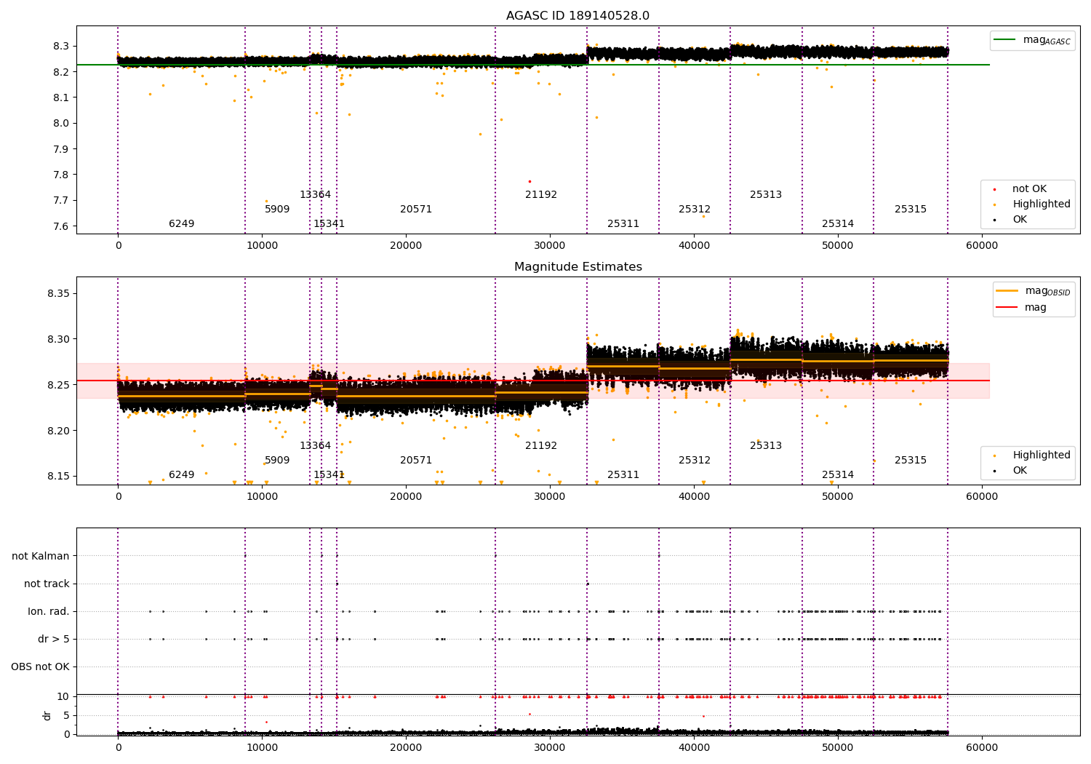Screen dimensions: 1091x764
Task: Click OBSID label 21192 in top plot
Action: click(541, 195)
